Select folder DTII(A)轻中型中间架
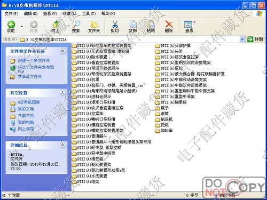Viewport: 267px width, 200px height. pos(93,153)
